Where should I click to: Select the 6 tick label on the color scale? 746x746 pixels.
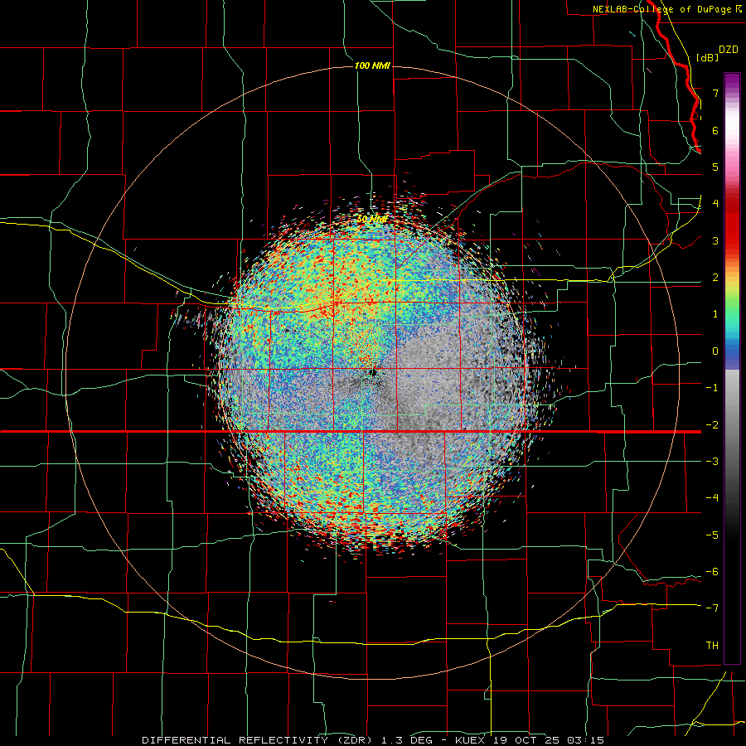(715, 130)
